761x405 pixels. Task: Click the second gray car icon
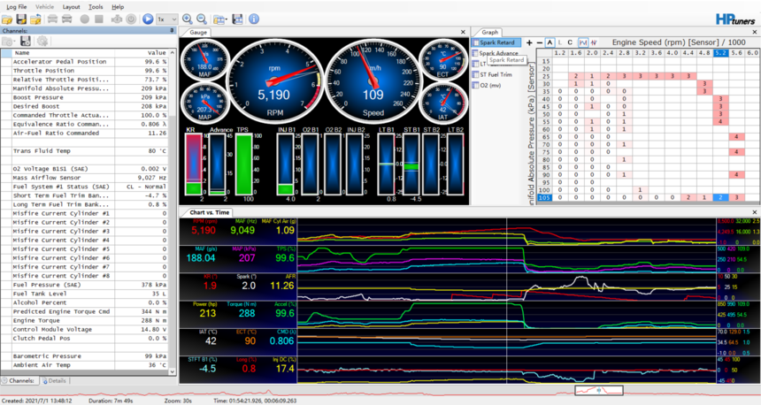tap(67, 19)
